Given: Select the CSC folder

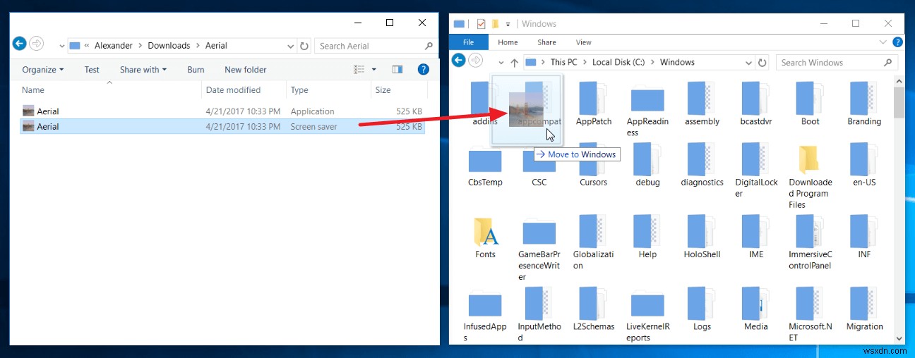Looking at the screenshot, I should [x=539, y=165].
